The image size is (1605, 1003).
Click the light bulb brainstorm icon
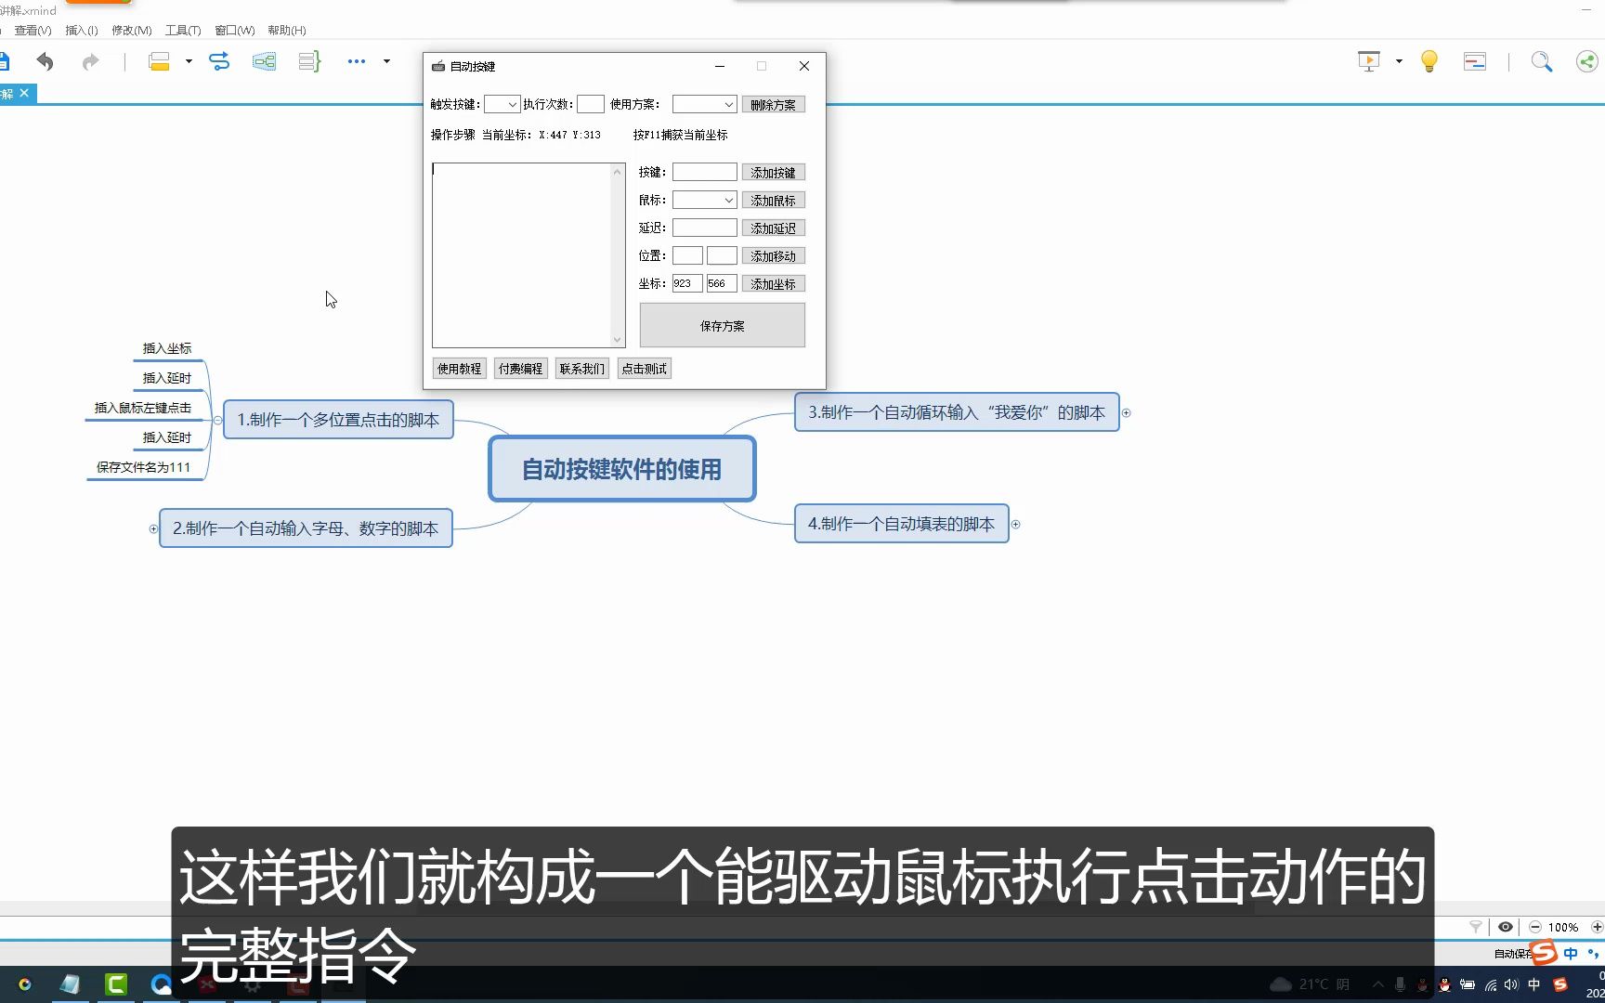1429,62
